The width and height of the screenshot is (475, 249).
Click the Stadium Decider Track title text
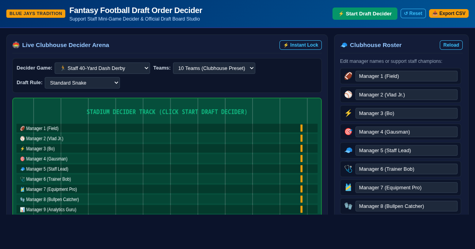point(167,112)
